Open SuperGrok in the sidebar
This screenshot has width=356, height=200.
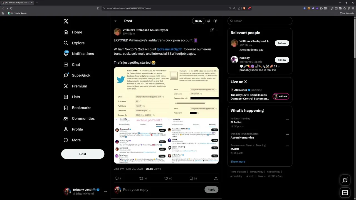tap(77, 75)
